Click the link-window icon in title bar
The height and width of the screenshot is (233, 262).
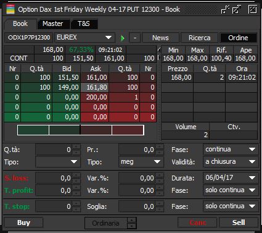(x=225, y=9)
